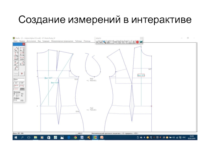Image resolution: width=210 pixels, height=157 pixels.
Task: Click the measurement name input field
Action: [19, 80]
